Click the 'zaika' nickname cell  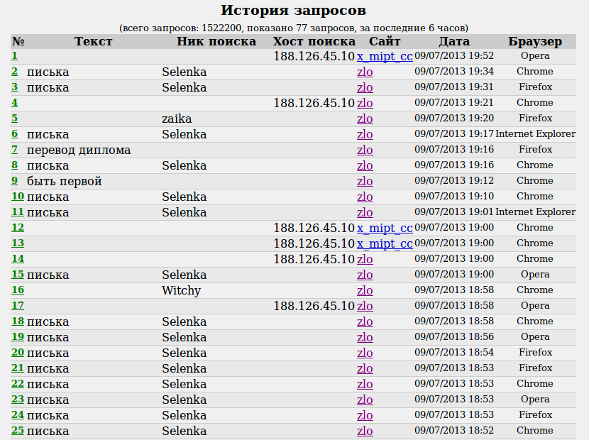177,119
